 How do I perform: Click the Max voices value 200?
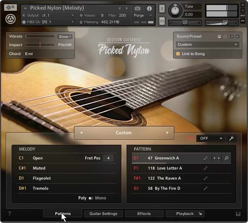pos(122,15)
